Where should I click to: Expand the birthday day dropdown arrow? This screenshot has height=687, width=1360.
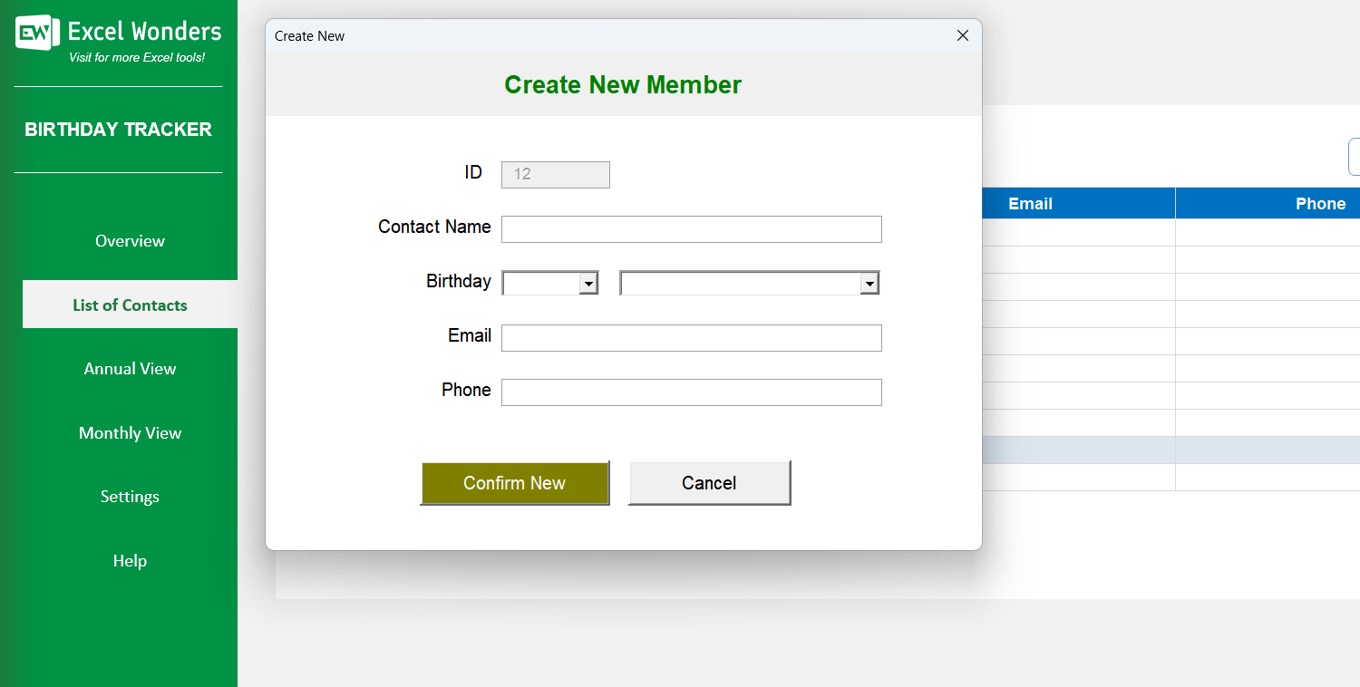tap(588, 284)
